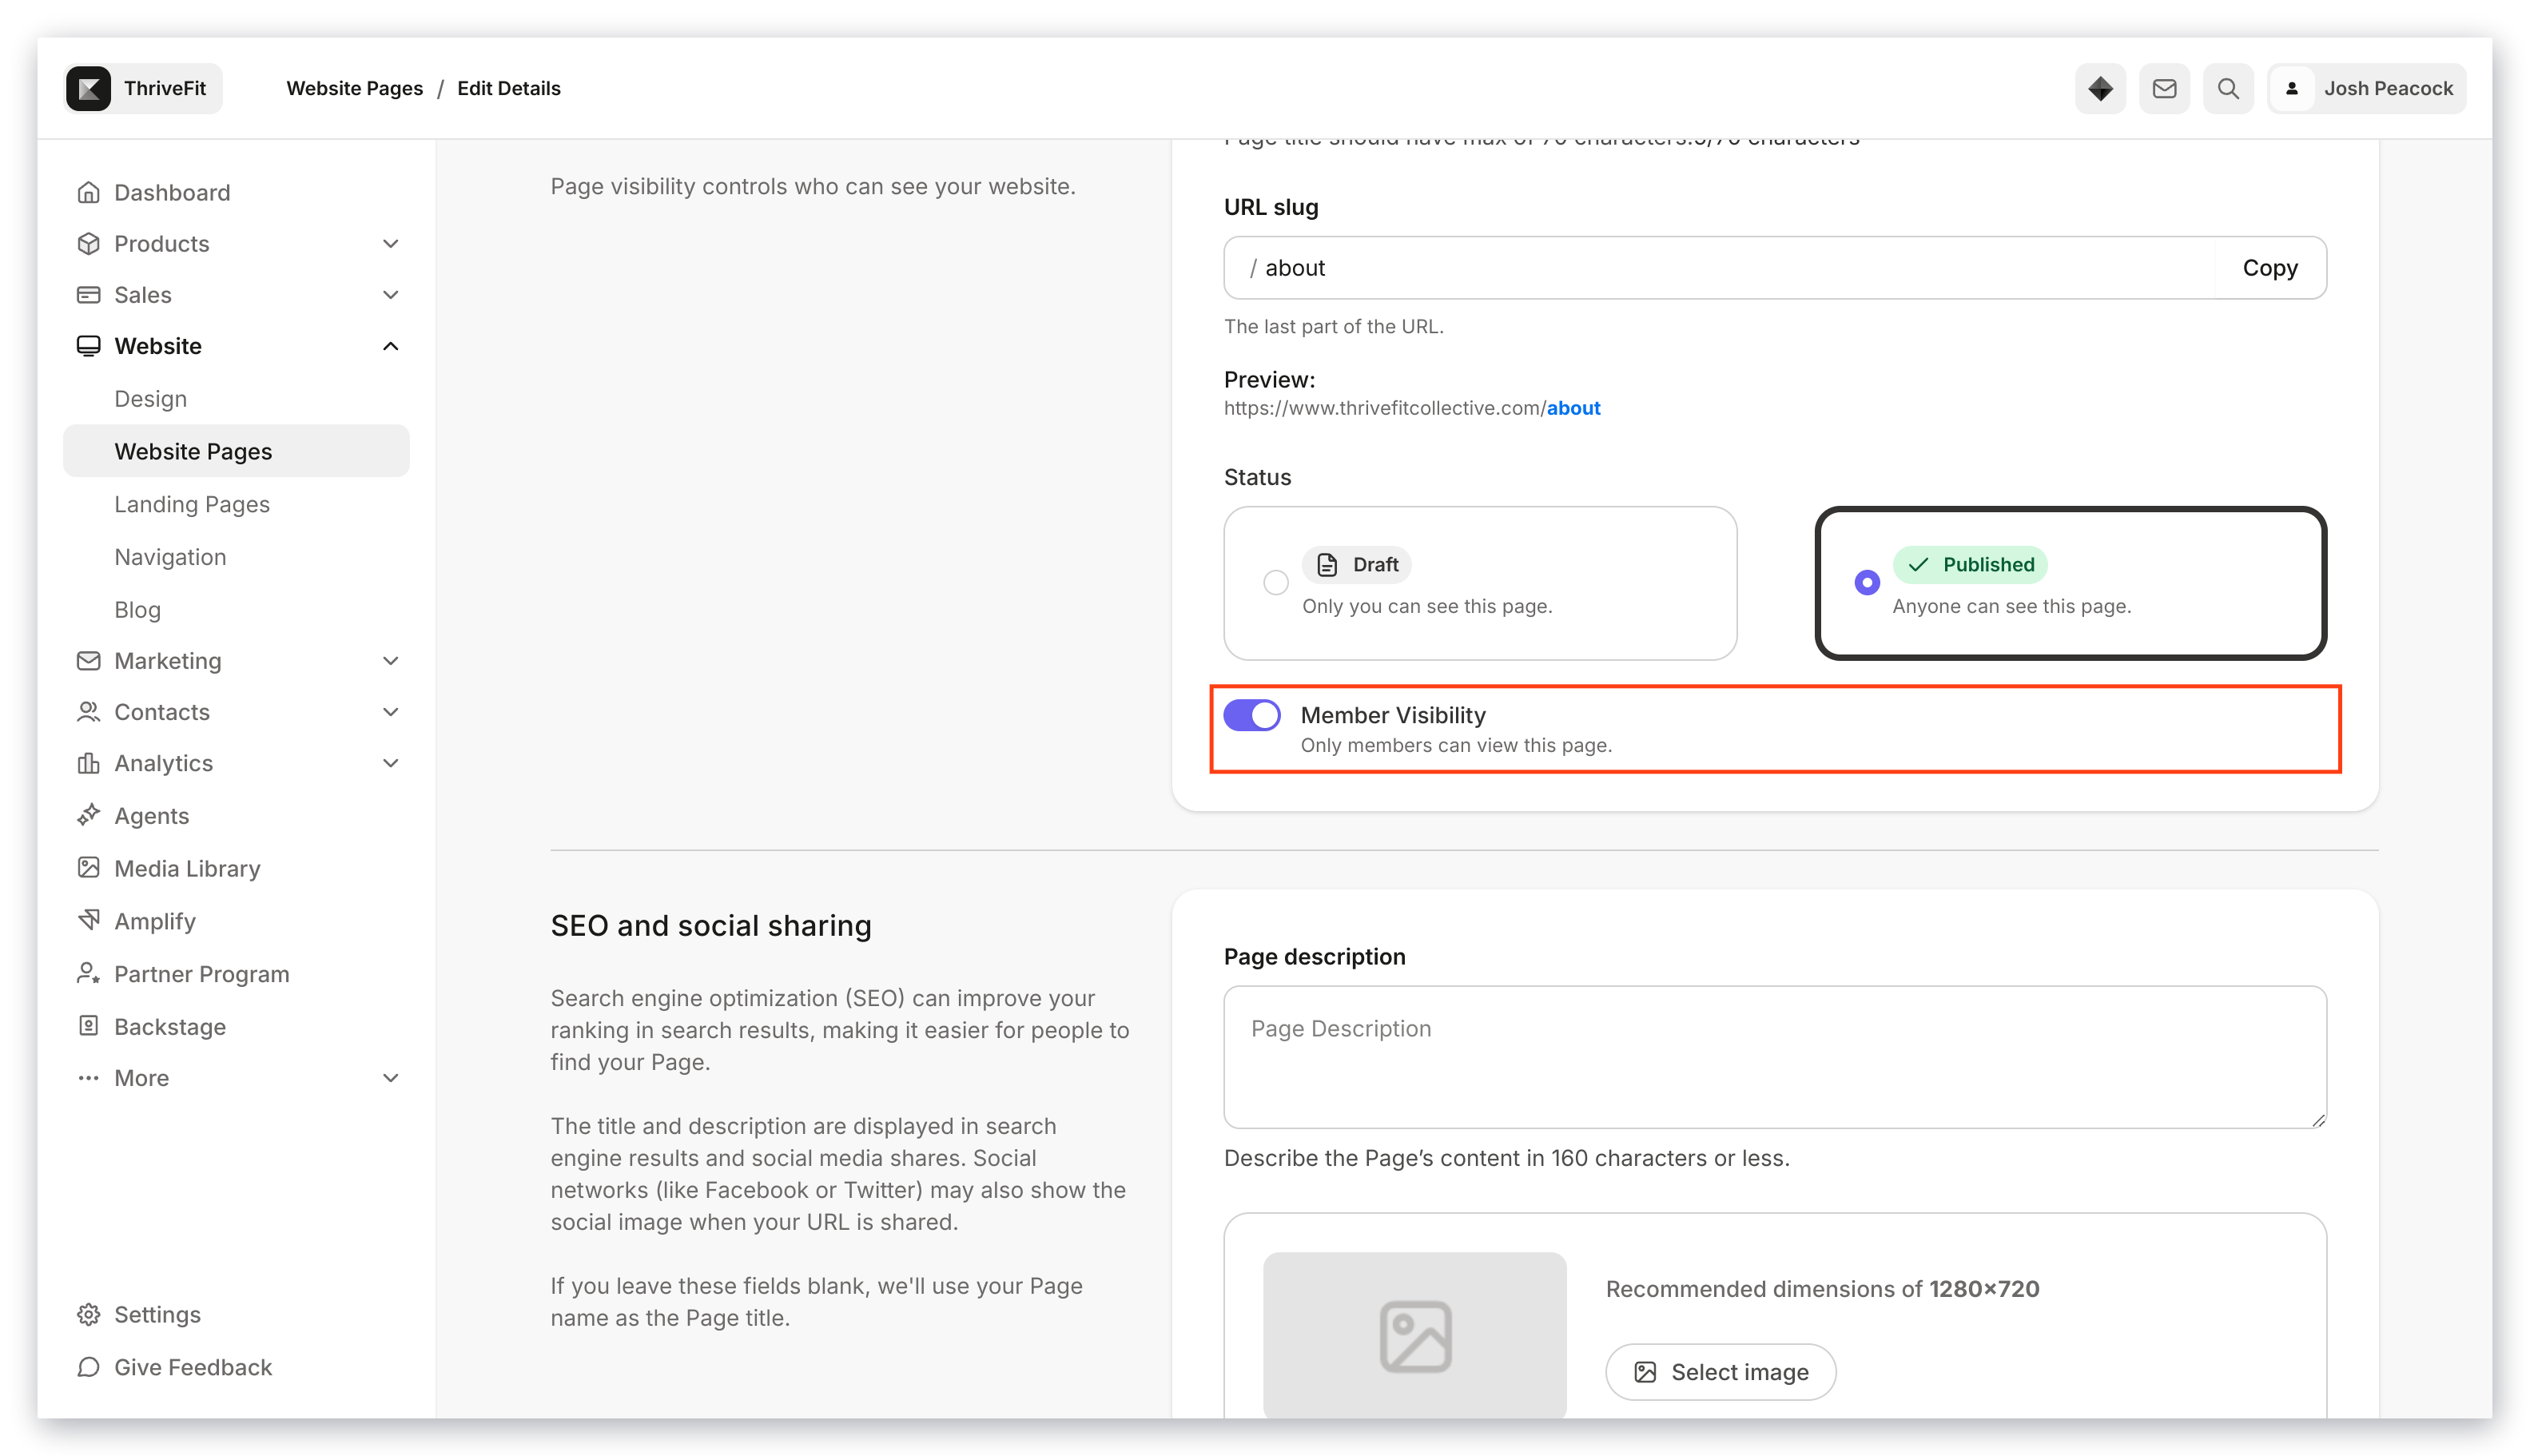This screenshot has width=2530, height=1456.
Task: Expand the More menu chevron
Action: point(391,1077)
